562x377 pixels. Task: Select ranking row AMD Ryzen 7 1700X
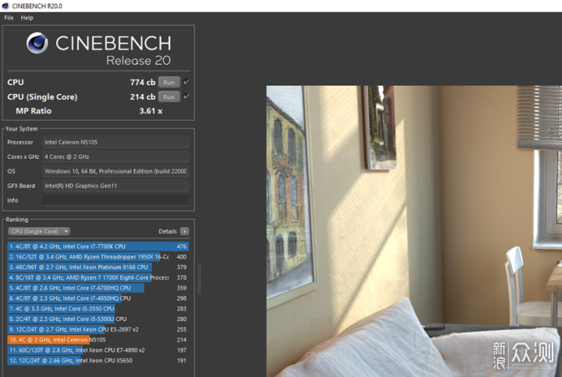point(98,277)
